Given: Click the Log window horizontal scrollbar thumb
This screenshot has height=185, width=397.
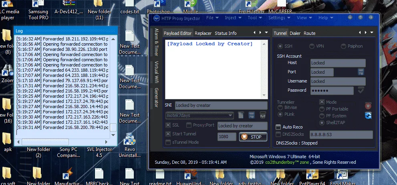Looking at the screenshot, I should click(x=45, y=142).
